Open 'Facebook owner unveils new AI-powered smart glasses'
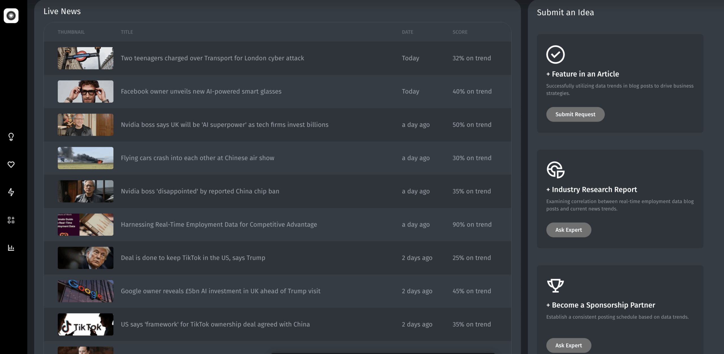 pos(201,91)
